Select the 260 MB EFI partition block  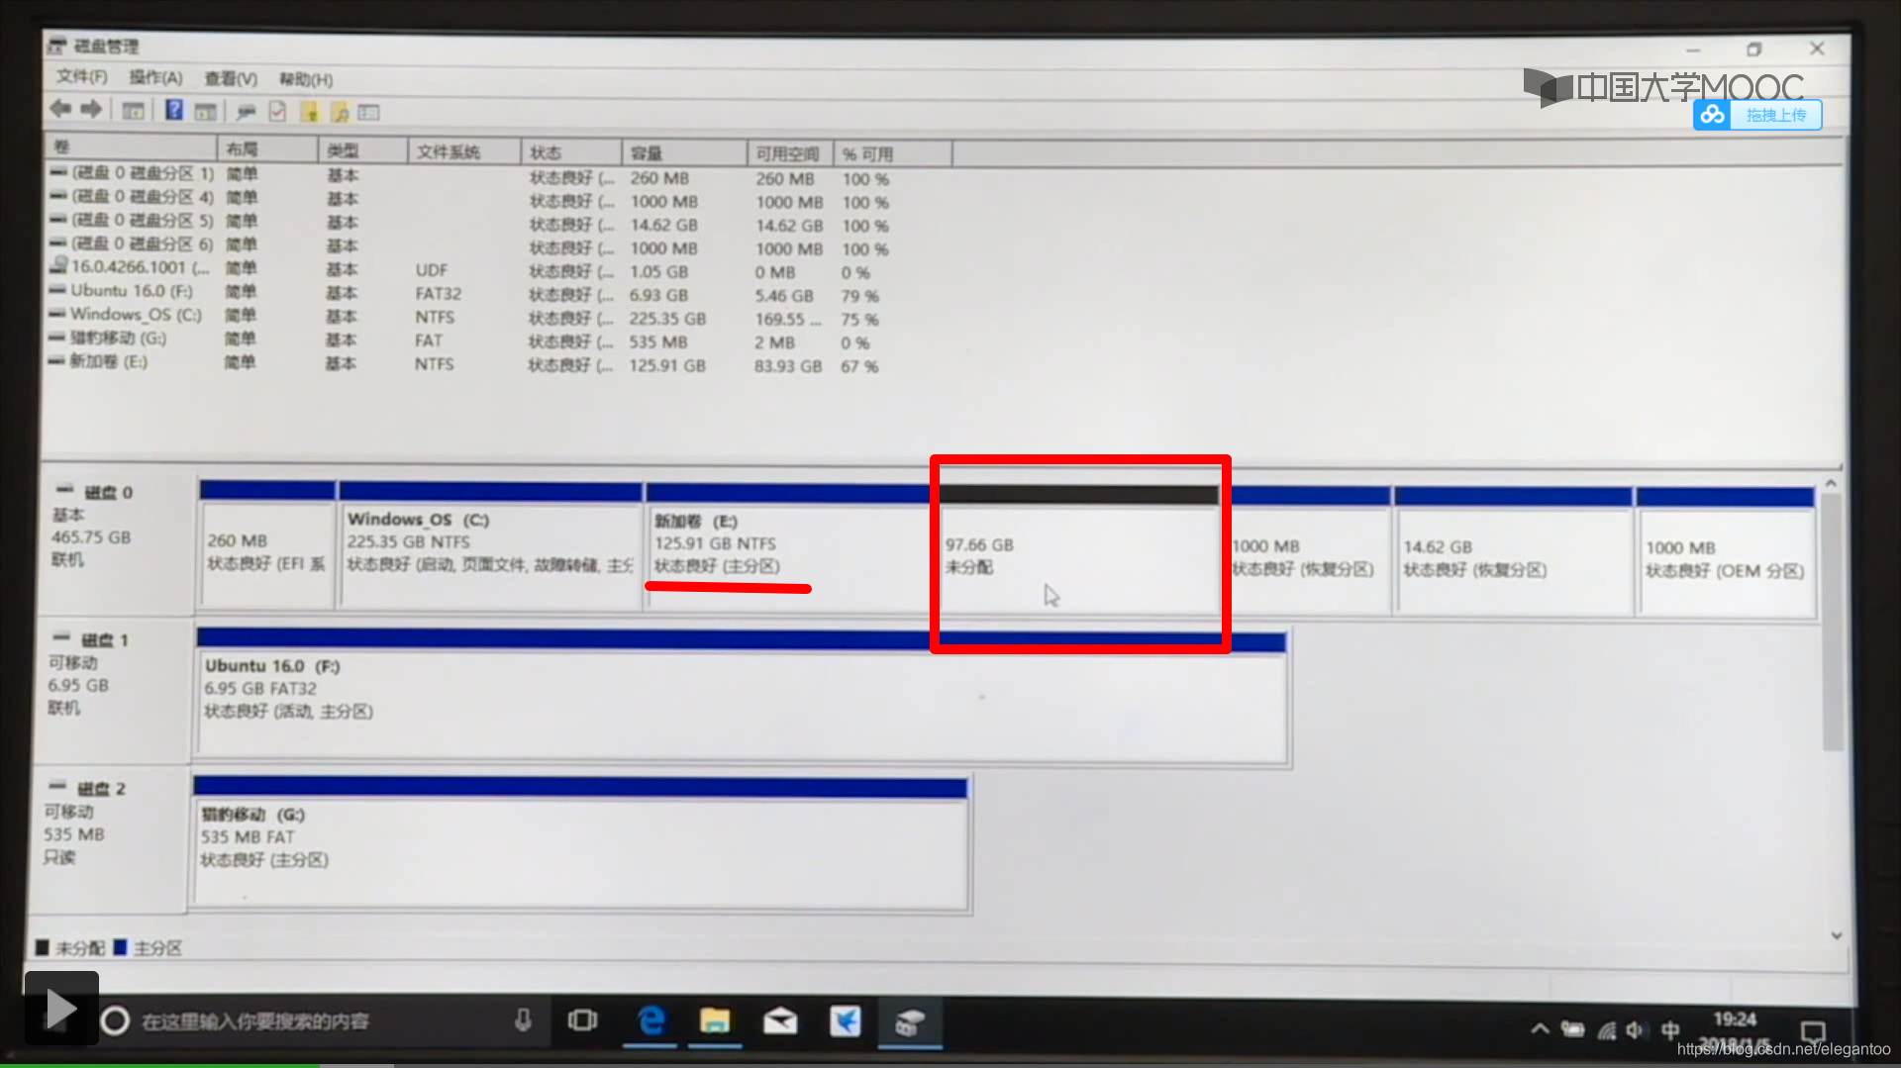tap(267, 543)
